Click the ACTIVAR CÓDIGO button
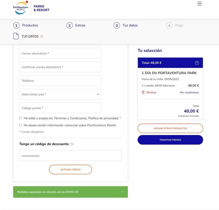The height and width of the screenshot is (210, 219). click(x=70, y=170)
